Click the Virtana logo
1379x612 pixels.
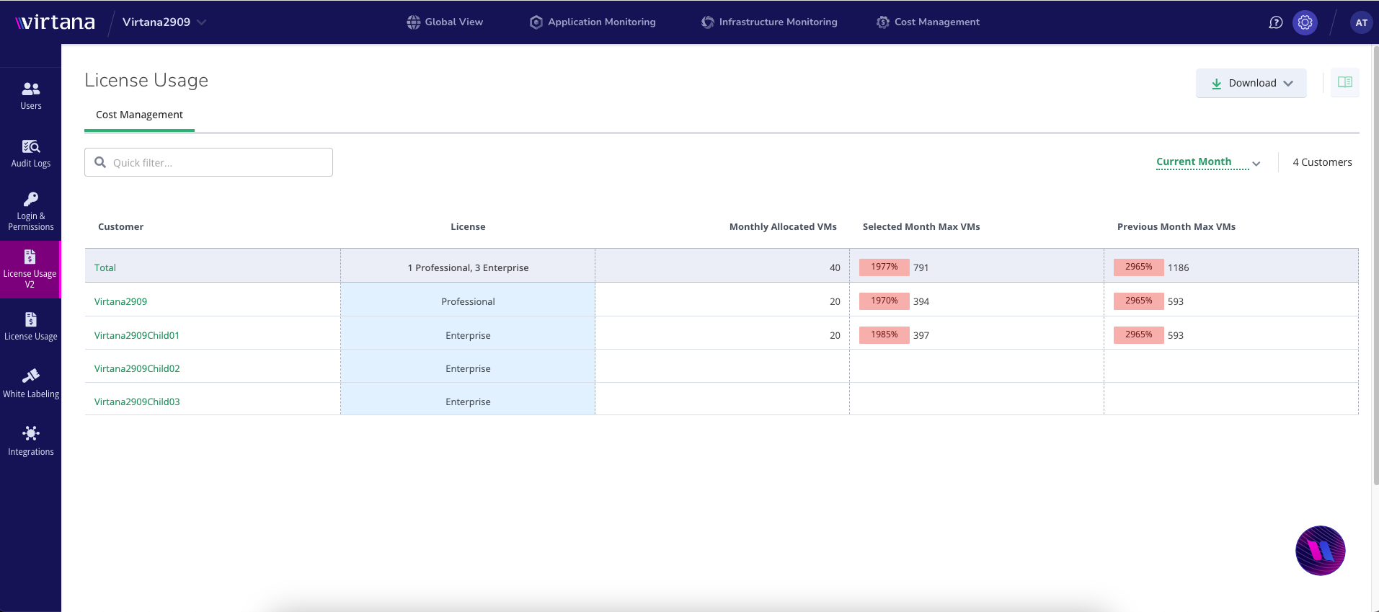coord(55,22)
